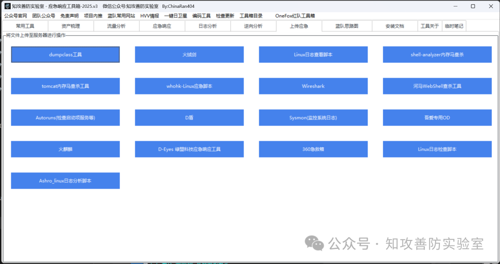Open the 吾爱专用OD button

[x=437, y=117]
